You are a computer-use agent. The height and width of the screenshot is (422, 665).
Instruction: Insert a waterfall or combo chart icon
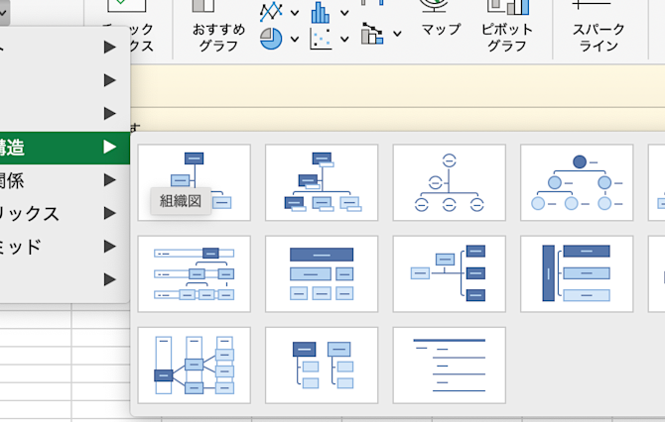372,34
